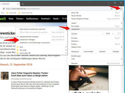Open Neues Inkognito-Fenster
This screenshot has width=125, height=93.
coord(95,19)
